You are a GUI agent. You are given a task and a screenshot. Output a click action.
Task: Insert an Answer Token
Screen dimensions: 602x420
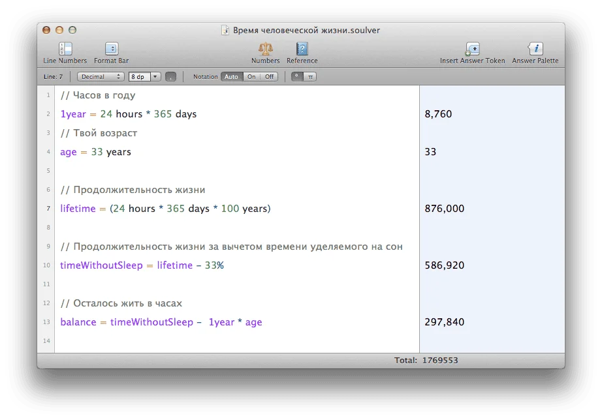pos(471,52)
